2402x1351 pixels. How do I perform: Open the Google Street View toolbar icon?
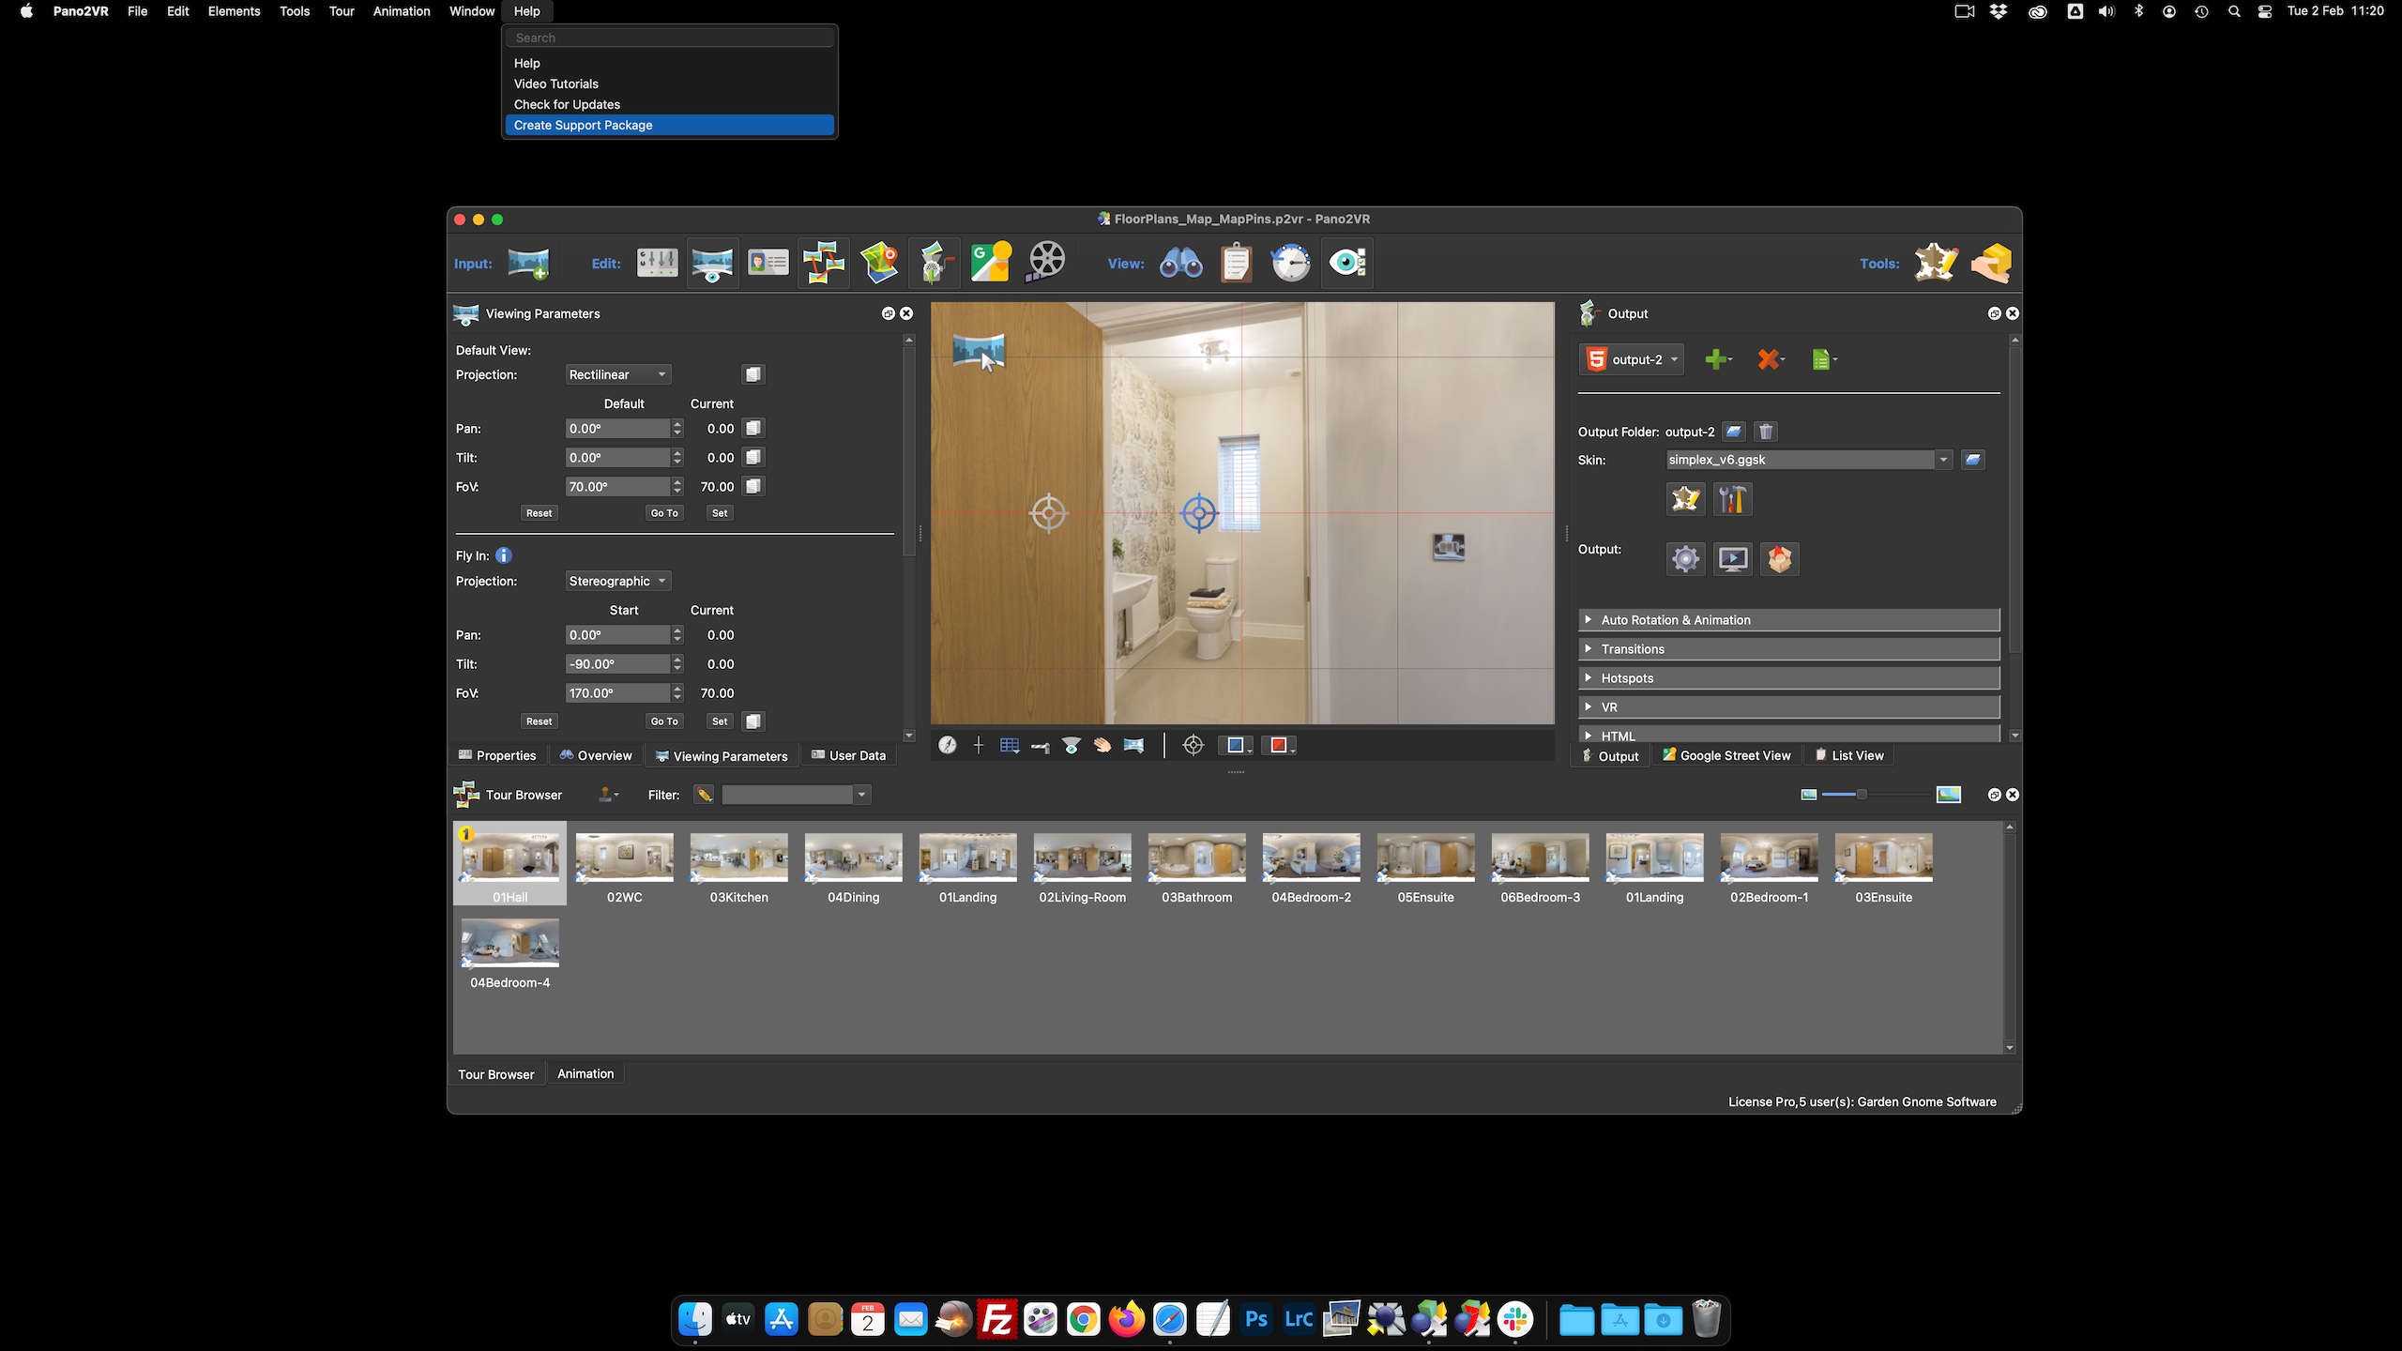coord(991,263)
